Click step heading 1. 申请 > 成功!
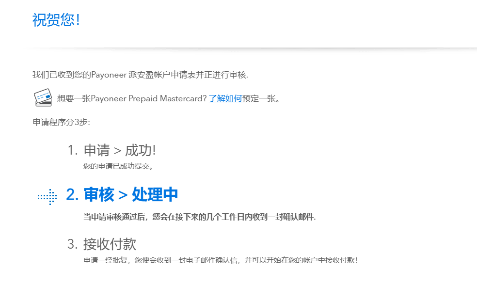Image resolution: width=477 pixels, height=285 pixels. pyautogui.click(x=111, y=150)
